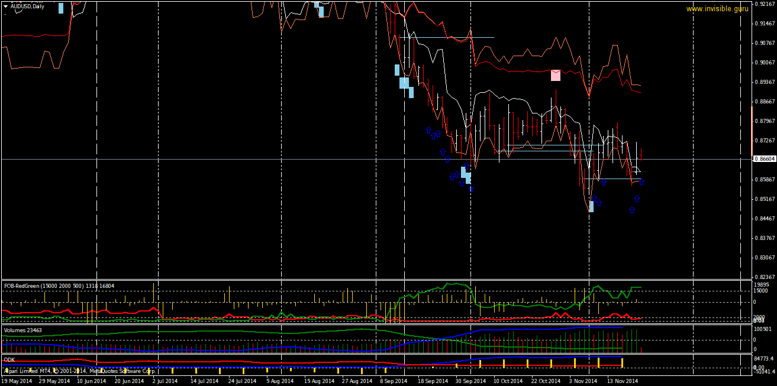The image size is (777, 386).
Task: Select the light-blue block near 30 Sep 2014
Action: pyautogui.click(x=466, y=176)
